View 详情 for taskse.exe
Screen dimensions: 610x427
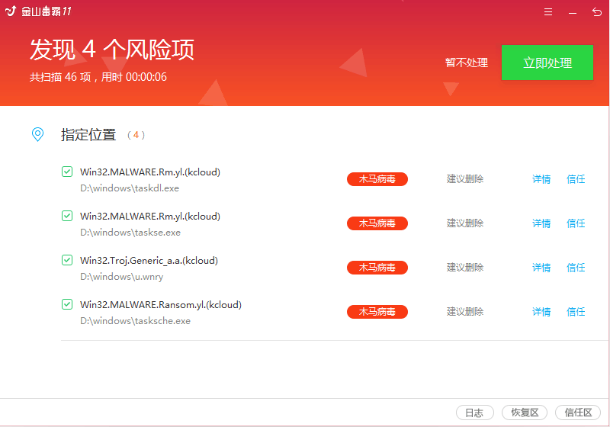click(x=541, y=223)
